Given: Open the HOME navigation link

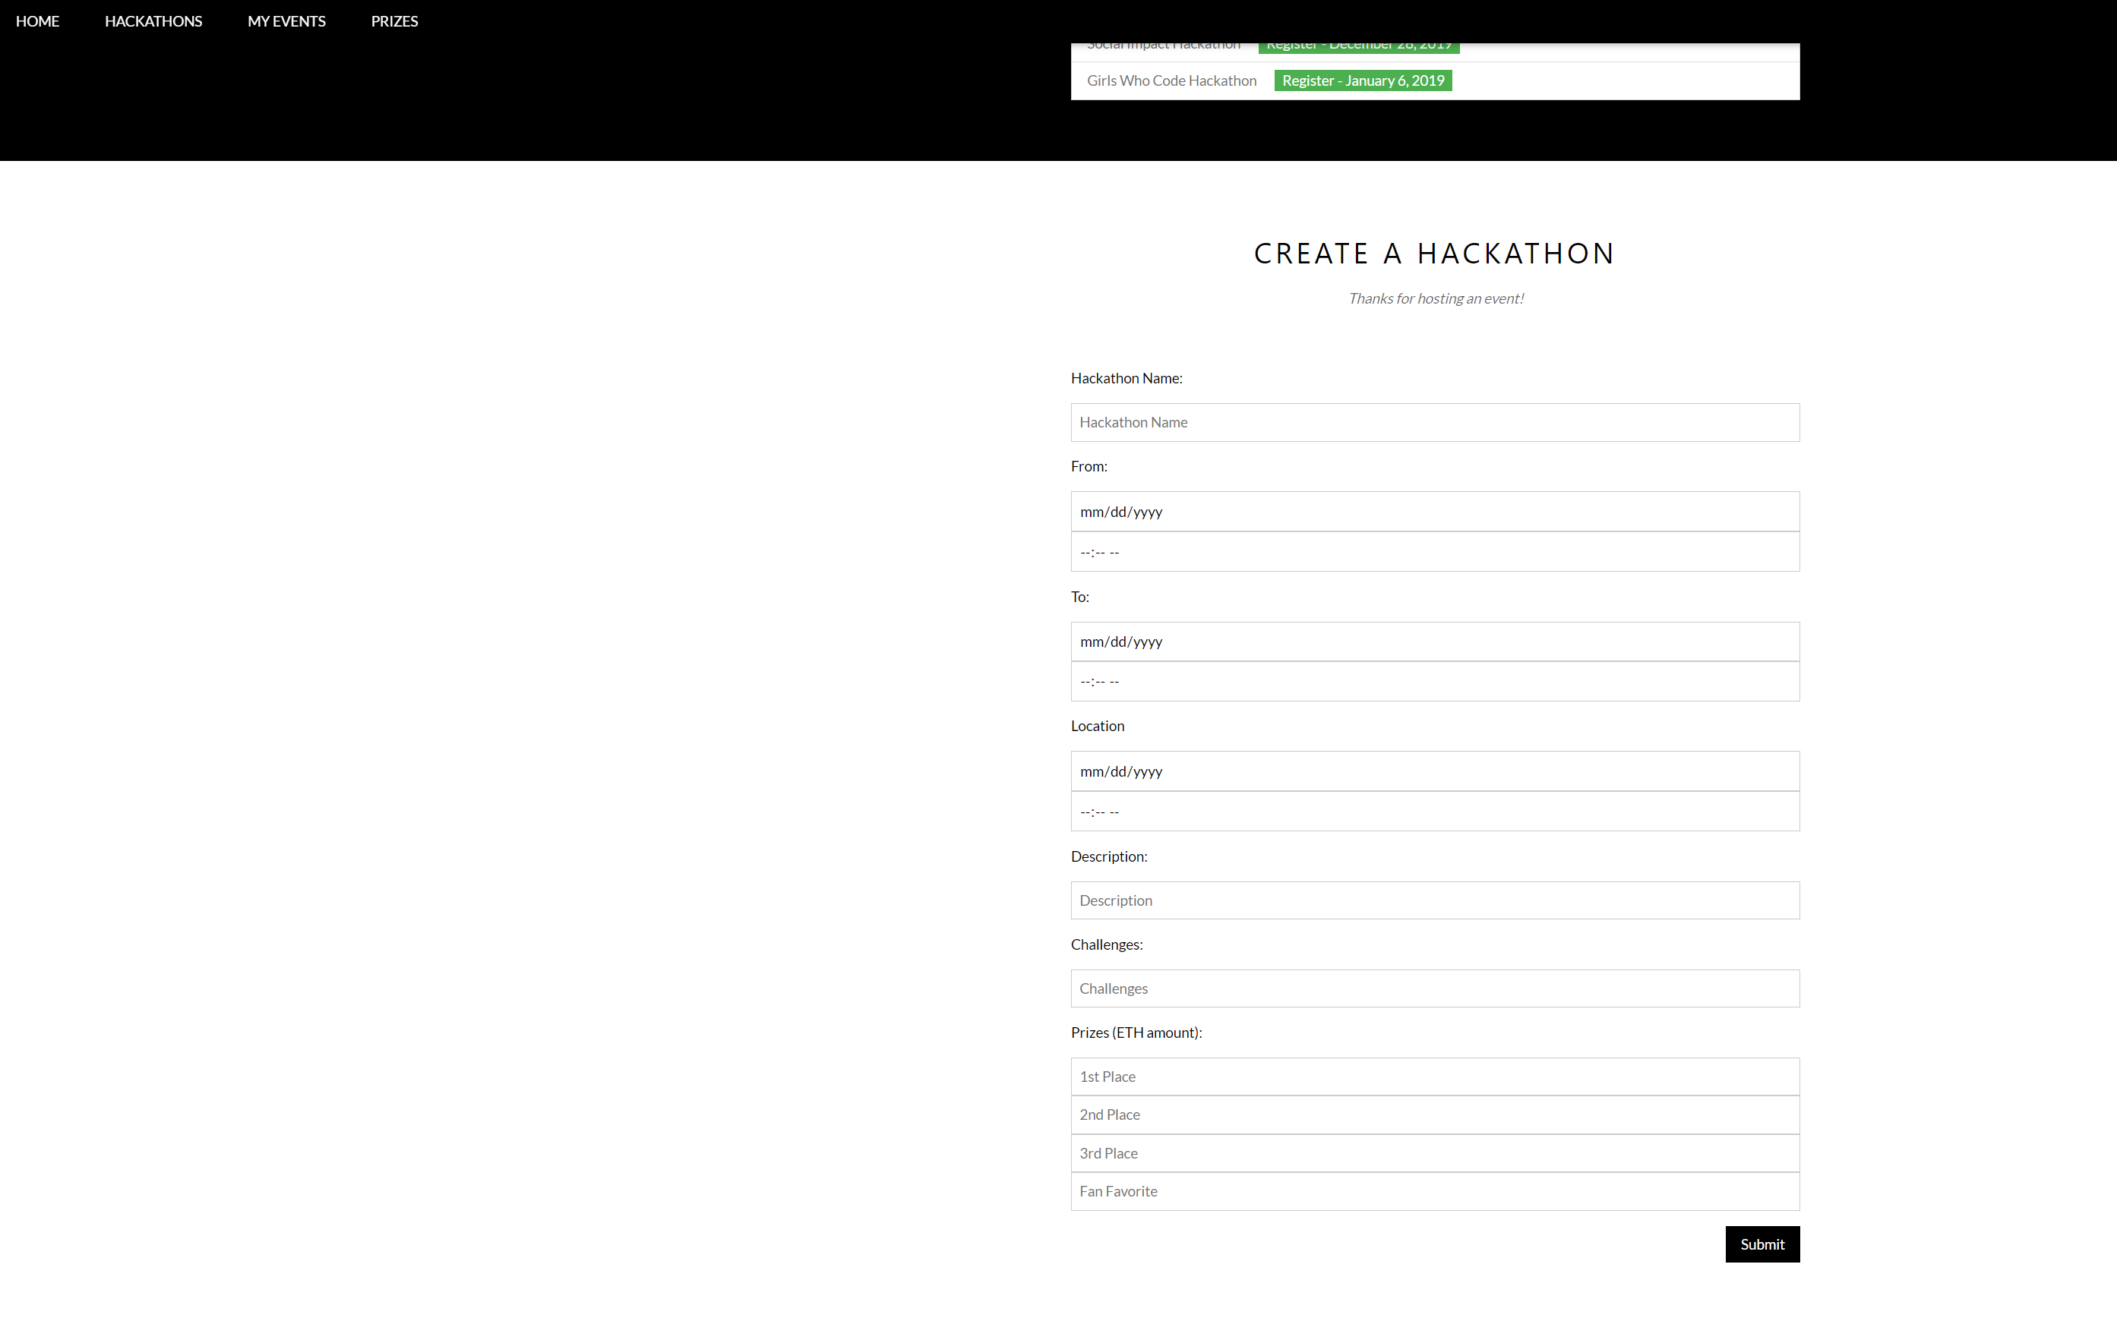Looking at the screenshot, I should click(x=37, y=21).
